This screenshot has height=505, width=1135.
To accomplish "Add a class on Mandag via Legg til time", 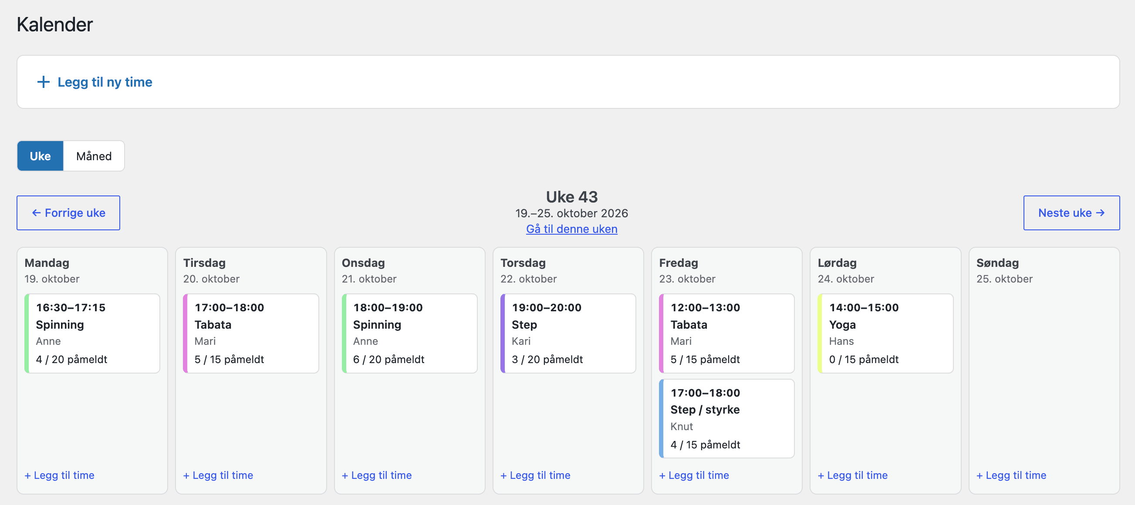I will [60, 475].
